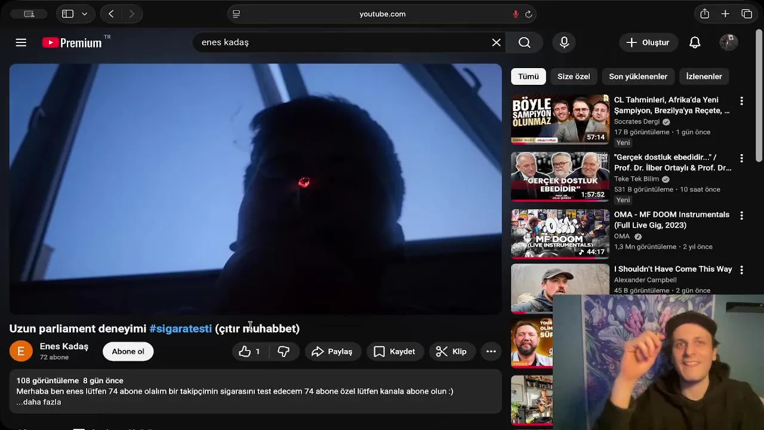Open options for 'I Shouldn't Have Come' video
This screenshot has width=764, height=430.
tap(741, 270)
